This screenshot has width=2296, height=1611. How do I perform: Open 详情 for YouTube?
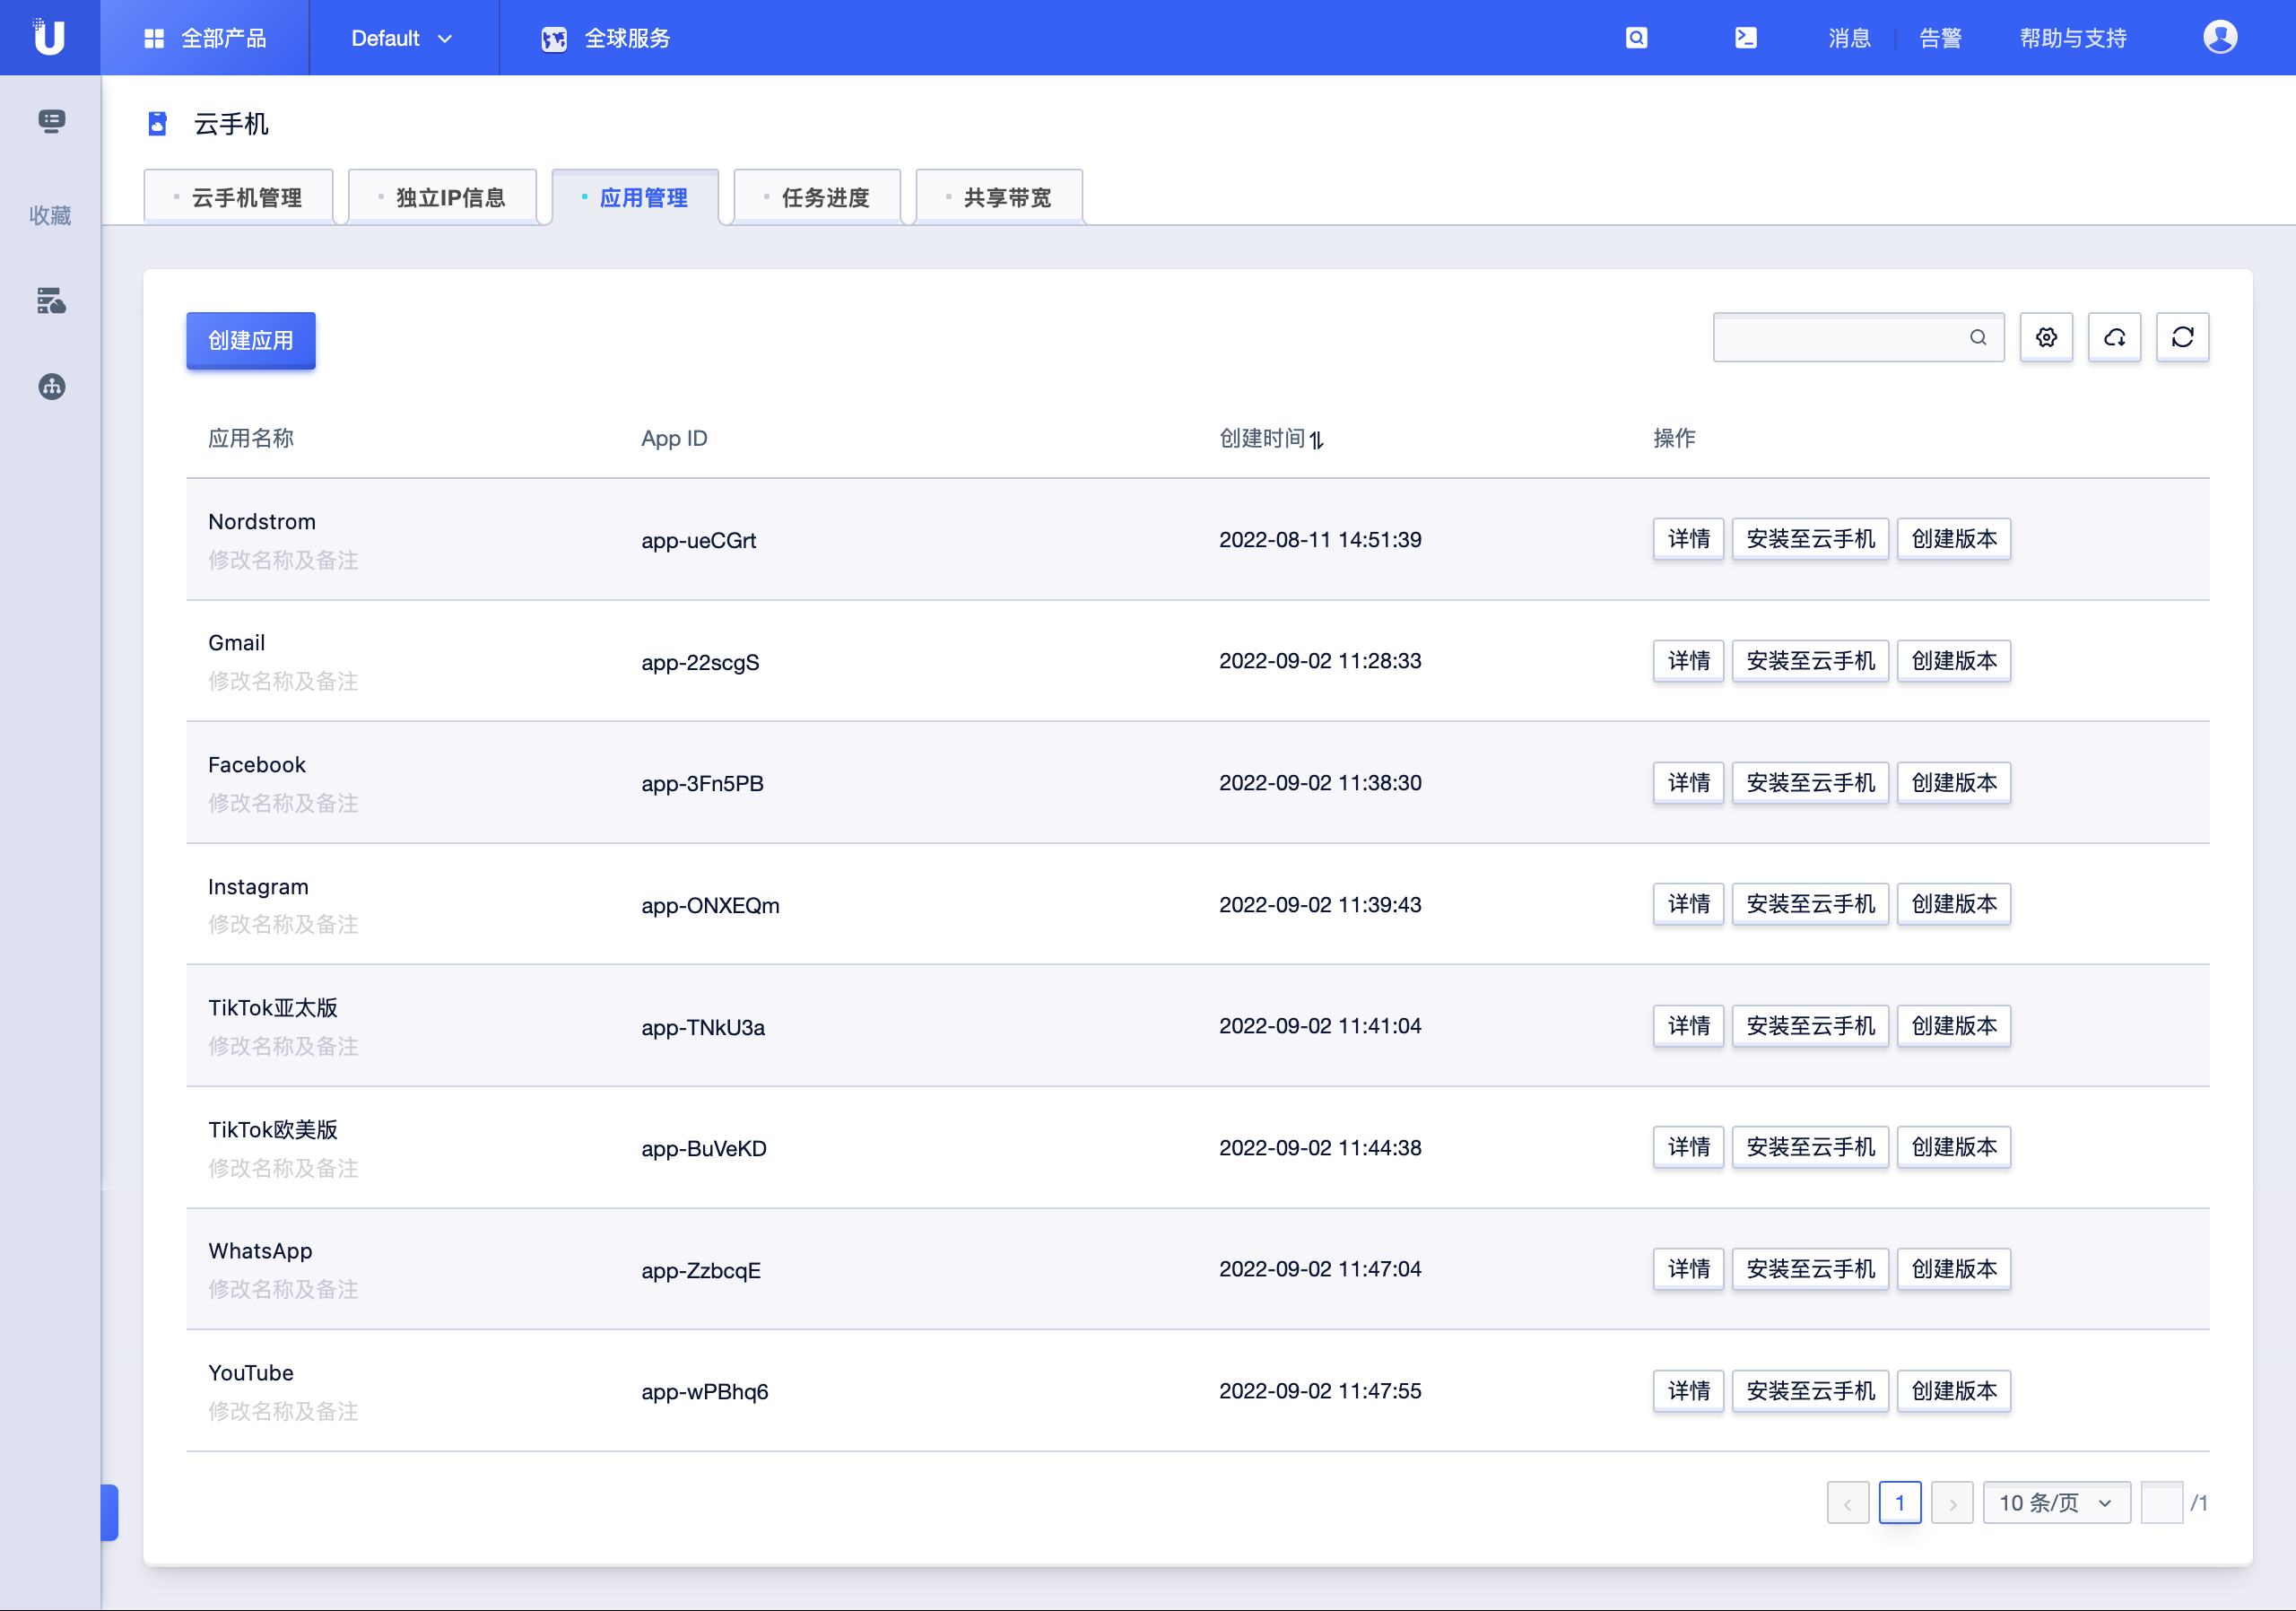pyautogui.click(x=1688, y=1391)
